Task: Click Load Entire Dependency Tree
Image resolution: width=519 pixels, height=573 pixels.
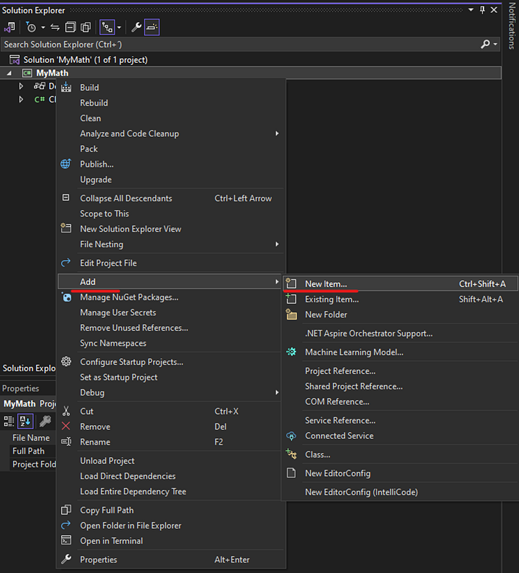Action: 171,492
